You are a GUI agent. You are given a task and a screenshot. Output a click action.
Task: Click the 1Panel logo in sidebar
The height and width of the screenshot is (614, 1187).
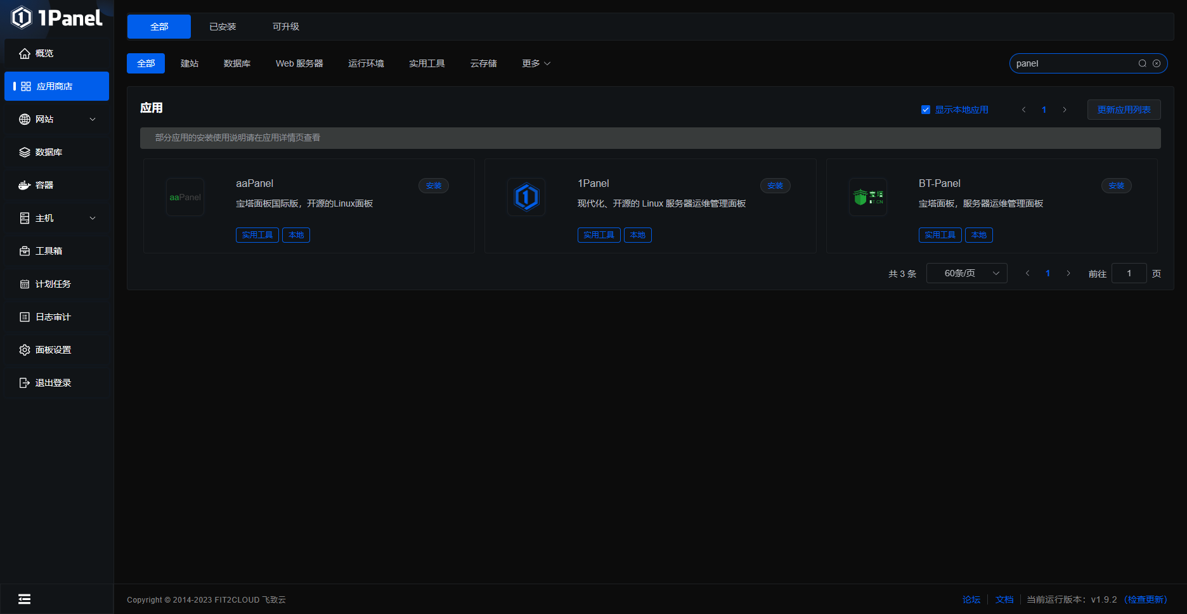pyautogui.click(x=57, y=18)
